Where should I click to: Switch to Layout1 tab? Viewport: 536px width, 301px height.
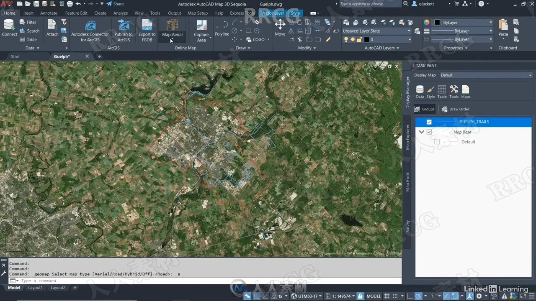coord(35,288)
